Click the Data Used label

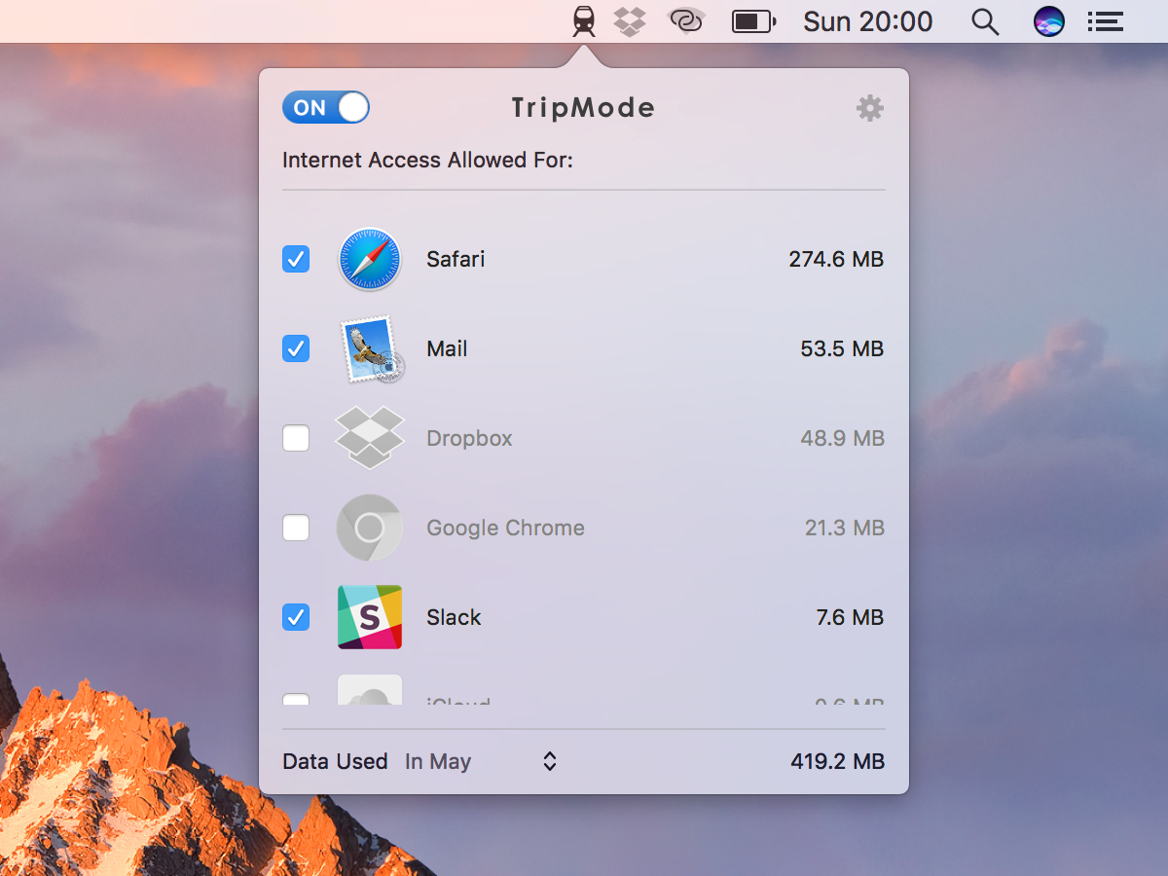335,761
